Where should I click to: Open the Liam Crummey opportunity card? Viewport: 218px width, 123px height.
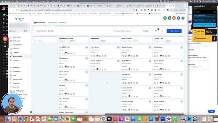click(x=136, y=106)
